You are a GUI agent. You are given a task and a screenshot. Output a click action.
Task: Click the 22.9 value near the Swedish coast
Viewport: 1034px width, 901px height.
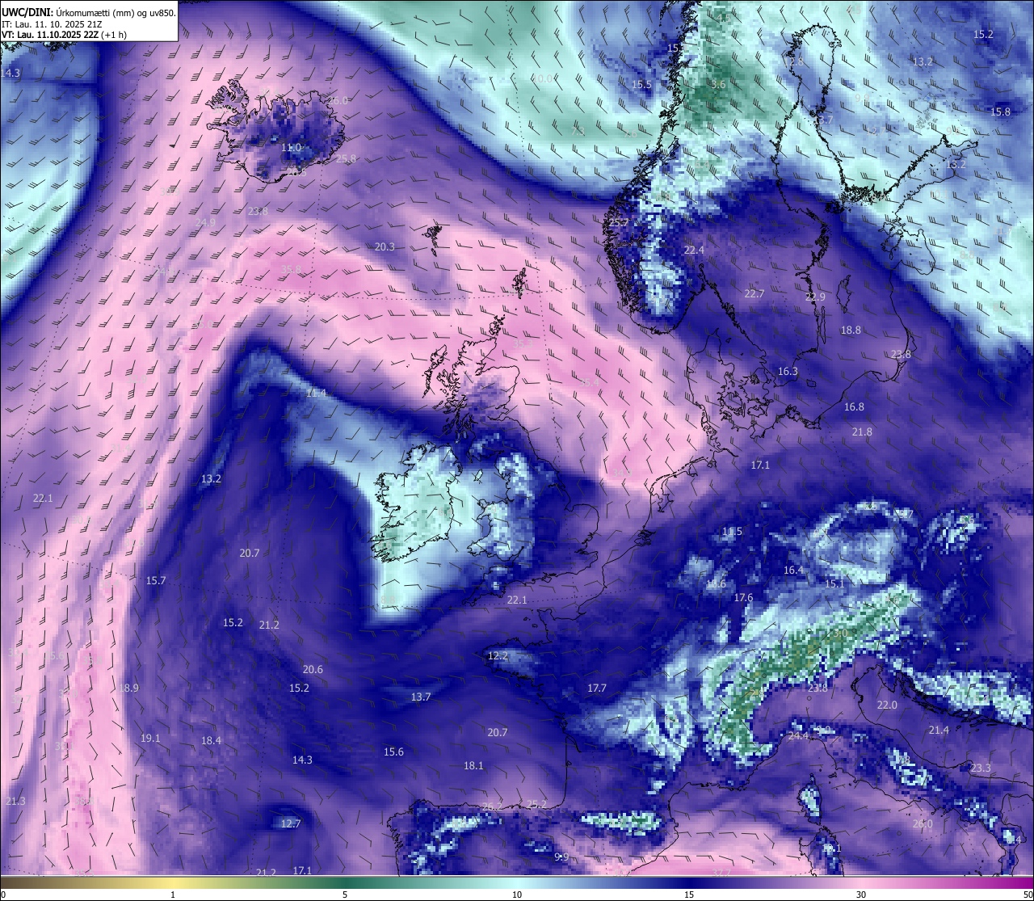[x=815, y=297]
